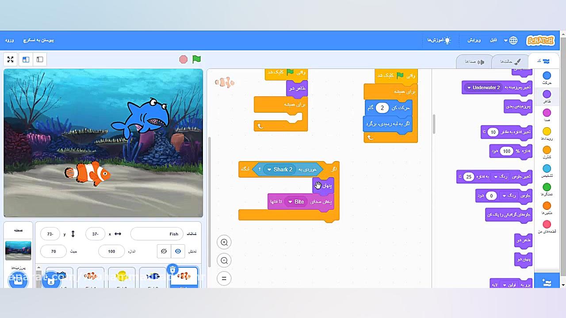Click the value 2 in the move steps block
This screenshot has width=566, height=318.
pyautogui.click(x=382, y=108)
